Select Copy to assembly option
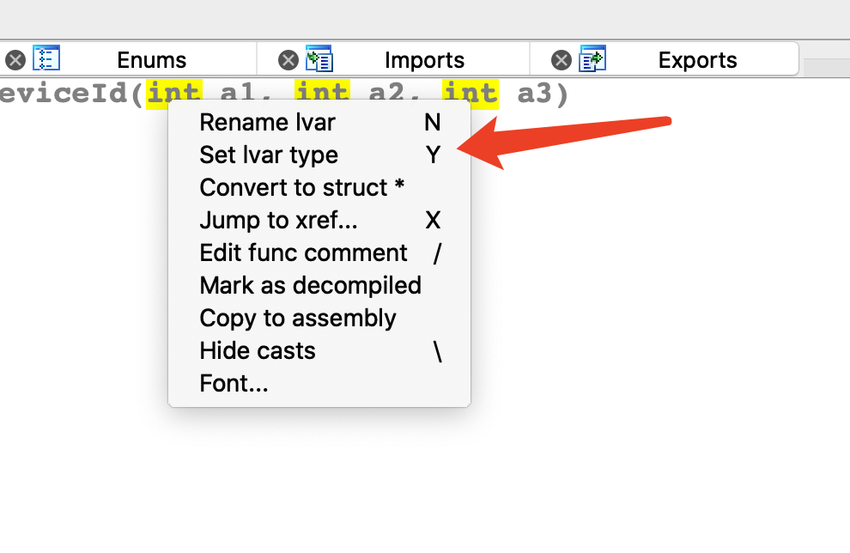The height and width of the screenshot is (553, 850). (x=298, y=318)
